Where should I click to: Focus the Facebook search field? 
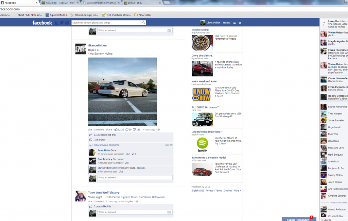pos(106,23)
